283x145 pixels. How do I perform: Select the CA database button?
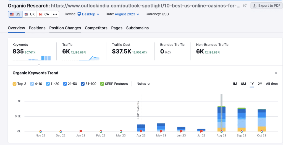tap(44, 14)
